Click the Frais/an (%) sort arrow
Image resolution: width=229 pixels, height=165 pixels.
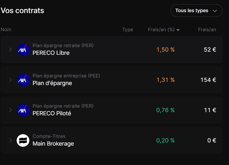pos(178,30)
